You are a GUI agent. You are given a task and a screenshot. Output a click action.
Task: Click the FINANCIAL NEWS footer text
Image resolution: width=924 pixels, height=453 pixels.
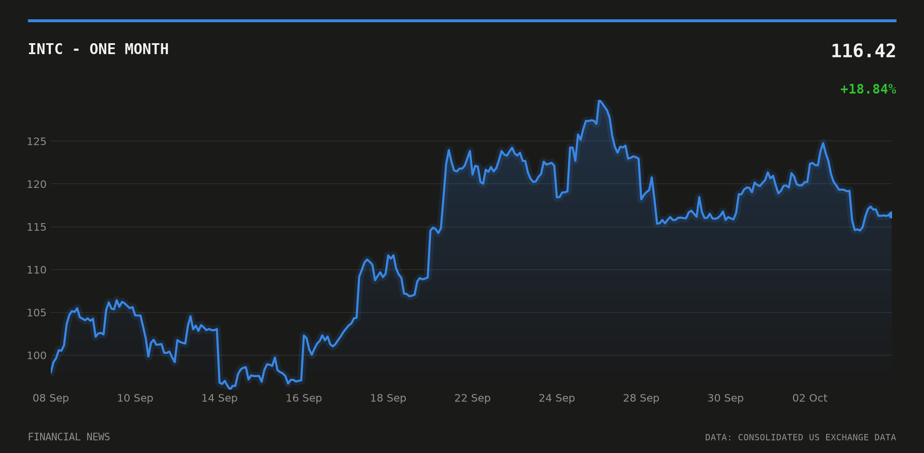coord(69,437)
